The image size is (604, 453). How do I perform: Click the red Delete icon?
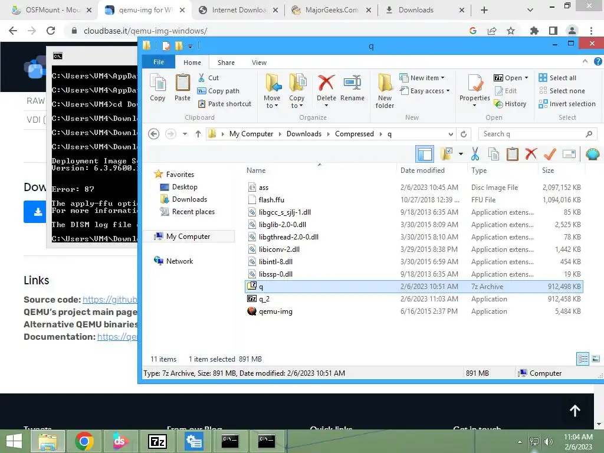tap(326, 83)
